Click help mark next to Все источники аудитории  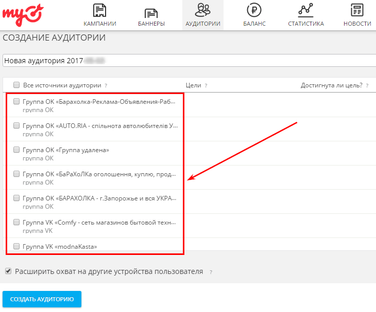(x=106, y=86)
